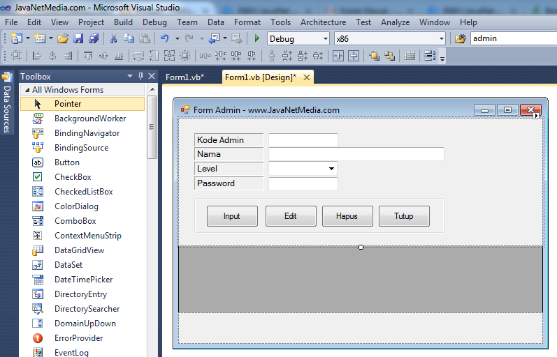This screenshot has height=357, width=557.
Task: Click the Password text field
Action: (x=303, y=183)
